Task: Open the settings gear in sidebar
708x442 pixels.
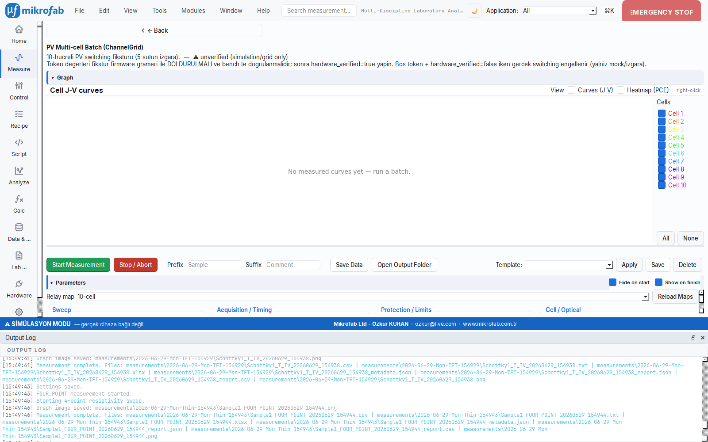Action: pyautogui.click(x=19, y=312)
